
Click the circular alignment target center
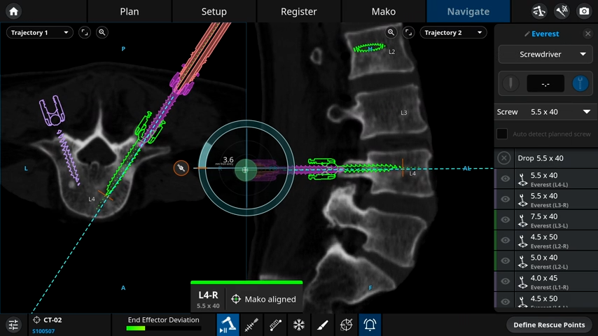click(246, 169)
